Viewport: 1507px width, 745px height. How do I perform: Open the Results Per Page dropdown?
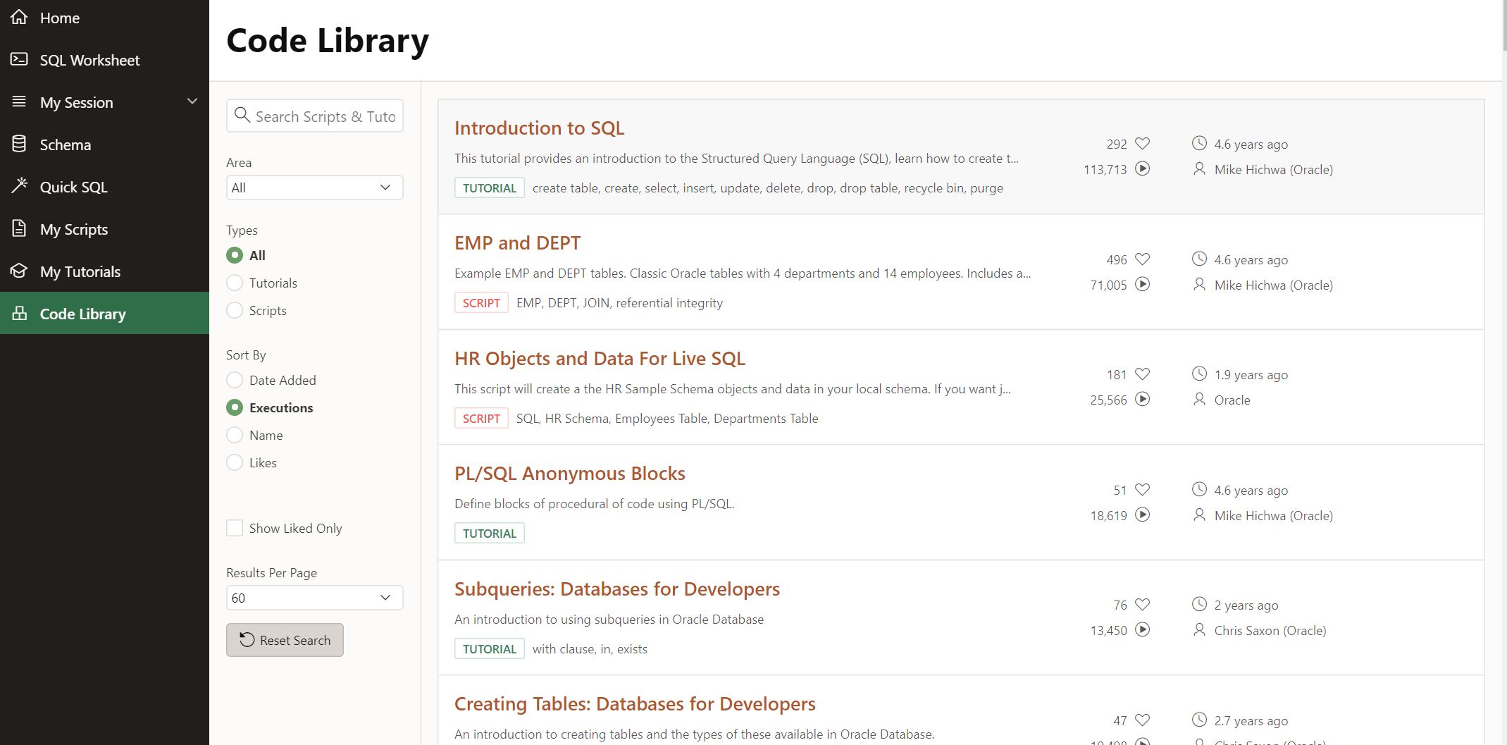314,598
